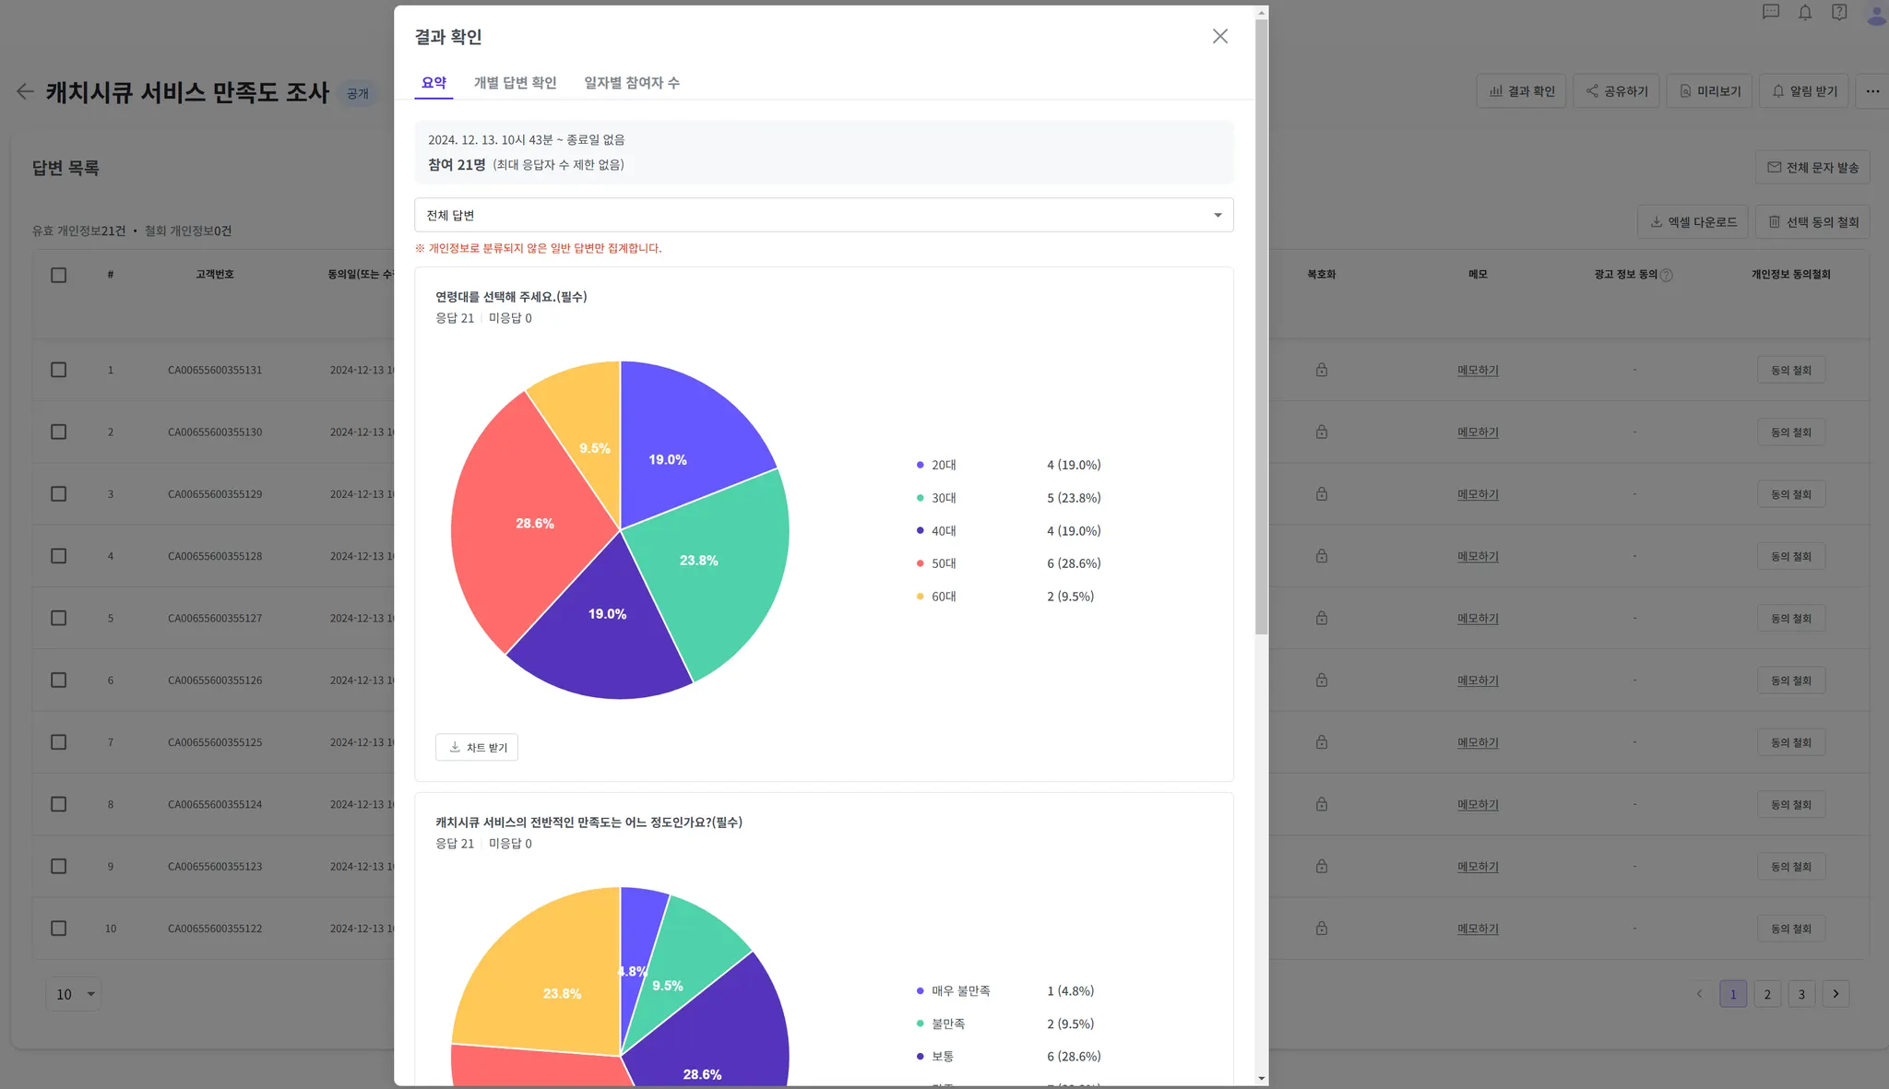This screenshot has width=1889, height=1089.
Task: Close the 결과 확인 dialog
Action: [x=1220, y=36]
